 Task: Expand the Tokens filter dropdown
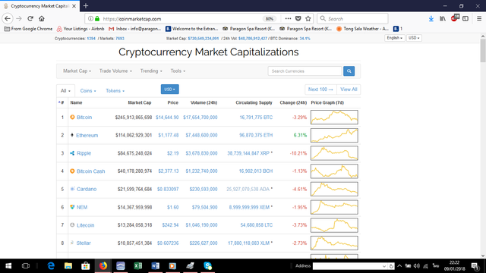tap(115, 91)
